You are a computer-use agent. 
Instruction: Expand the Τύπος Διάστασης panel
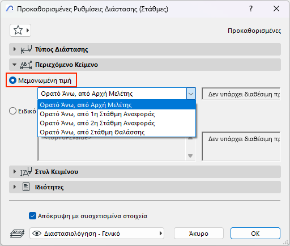[x=15, y=49]
